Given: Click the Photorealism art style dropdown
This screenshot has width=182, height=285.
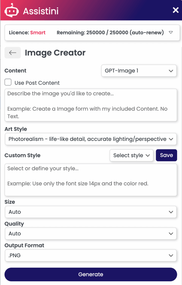Looking at the screenshot, I should click(91, 139).
